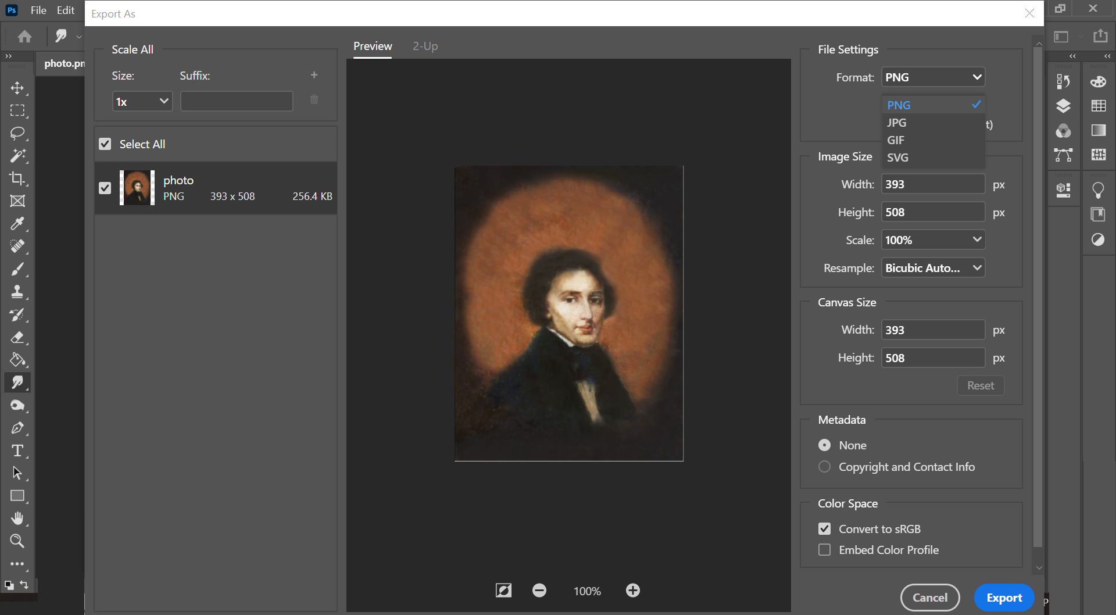Select the Eraser tool
The image size is (1116, 615).
(x=17, y=337)
